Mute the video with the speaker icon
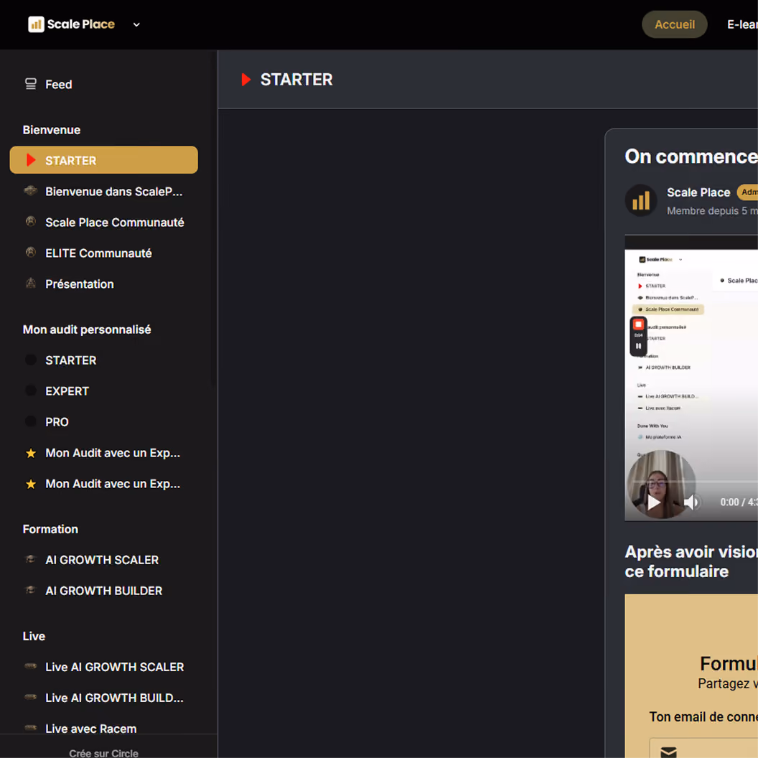 point(691,502)
